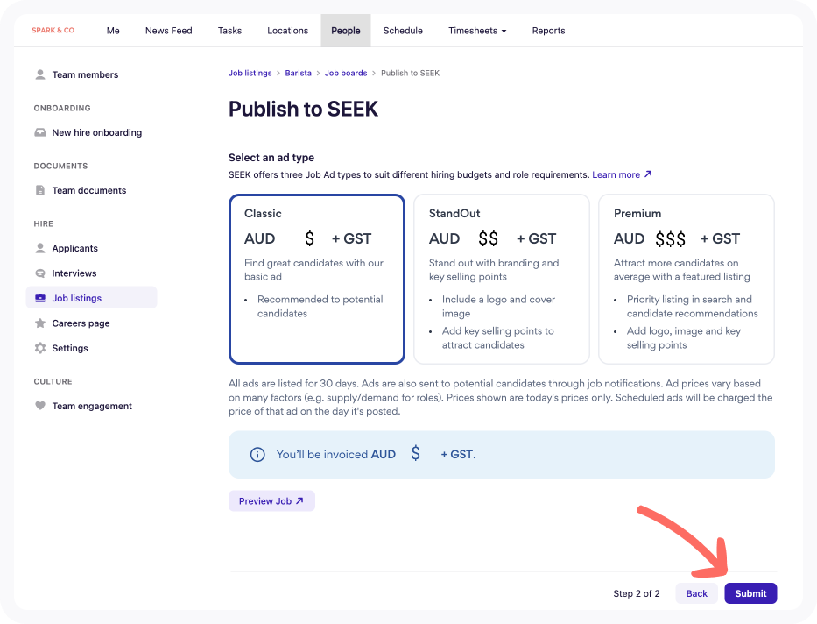This screenshot has height=624, width=817.
Task: Follow the Learn more link
Action: 616,174
